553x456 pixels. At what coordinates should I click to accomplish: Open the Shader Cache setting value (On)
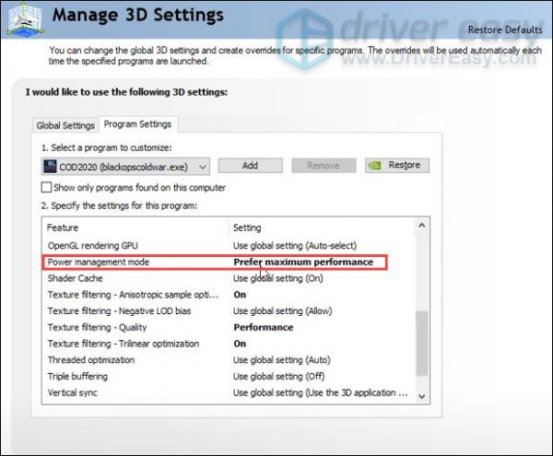(278, 278)
